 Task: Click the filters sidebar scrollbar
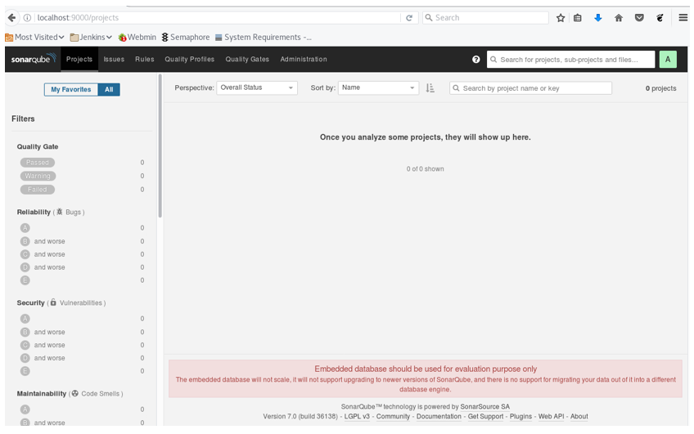click(x=160, y=145)
